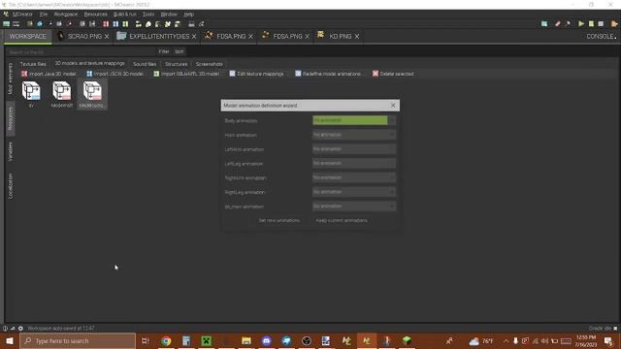Click the red import Java model toolbar icon
The image size is (621, 349).
(106, 24)
